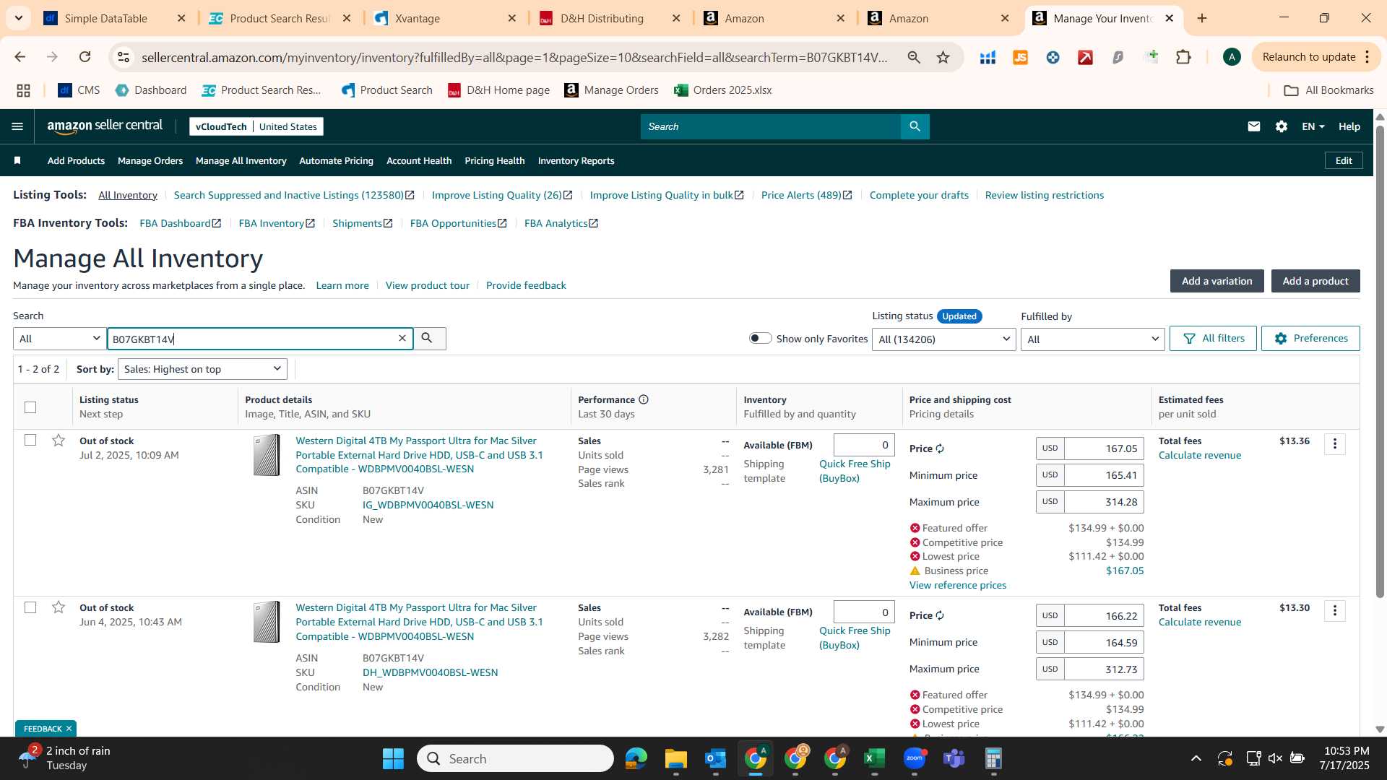This screenshot has height=780, width=1387.
Task: Open Account Health menu item
Action: (419, 160)
